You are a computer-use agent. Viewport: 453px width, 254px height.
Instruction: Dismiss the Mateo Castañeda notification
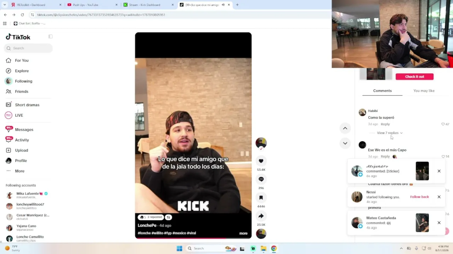point(439,223)
